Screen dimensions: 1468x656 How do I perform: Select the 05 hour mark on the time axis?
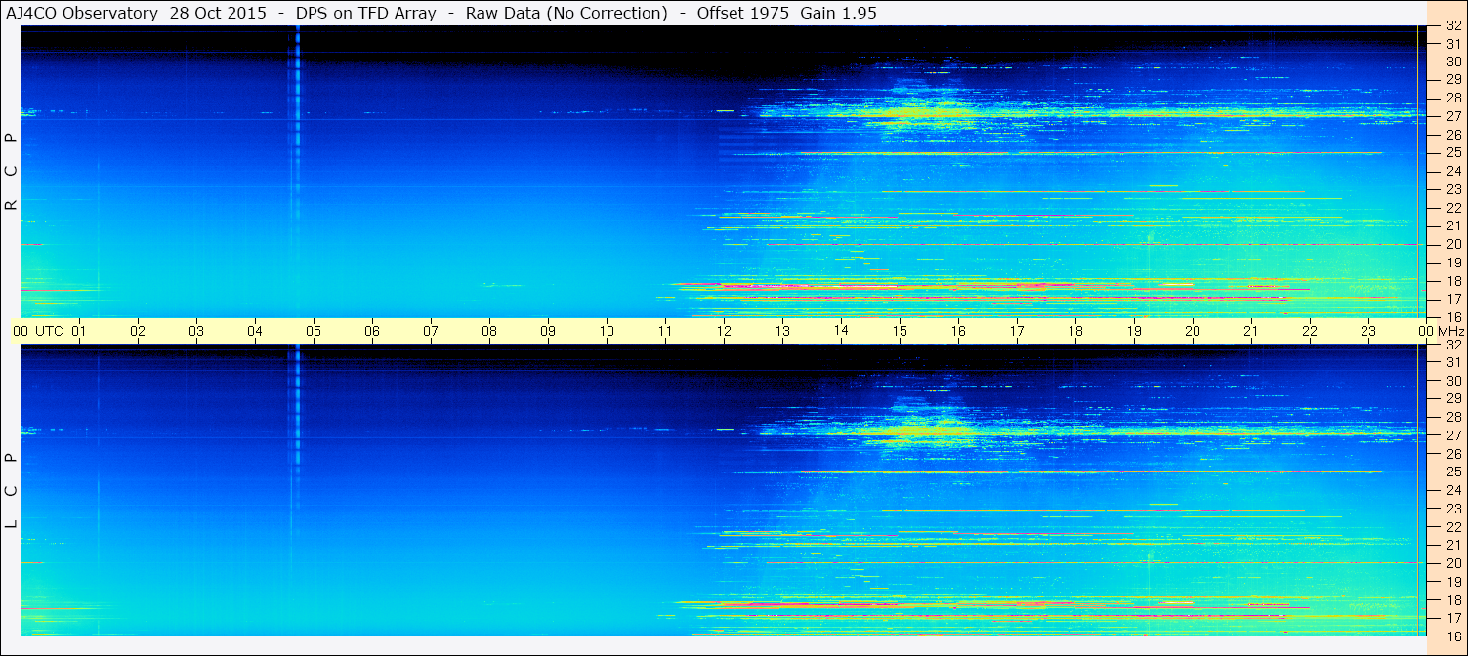314,332
